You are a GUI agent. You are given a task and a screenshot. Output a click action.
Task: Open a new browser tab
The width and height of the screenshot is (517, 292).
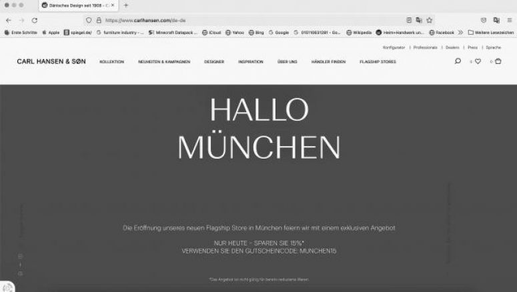click(126, 5)
